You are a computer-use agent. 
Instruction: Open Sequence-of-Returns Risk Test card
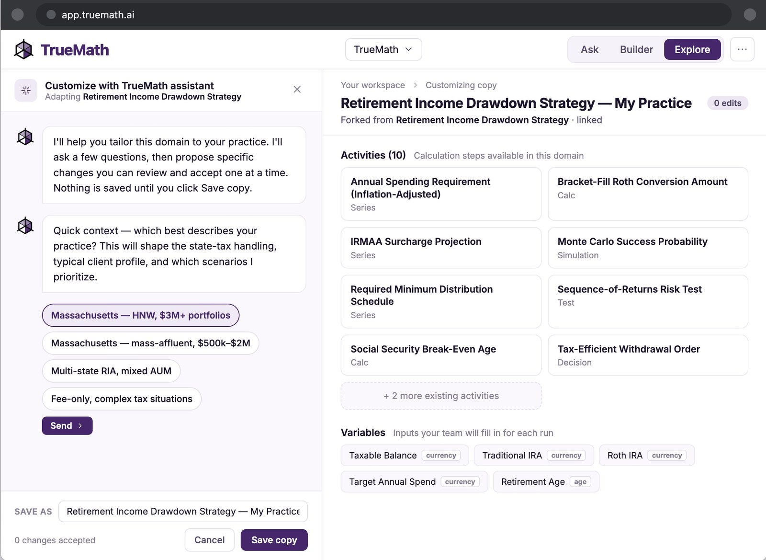pos(648,301)
